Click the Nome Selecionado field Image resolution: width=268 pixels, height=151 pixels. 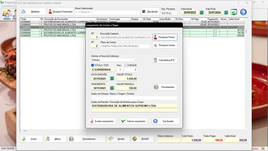point(107,12)
